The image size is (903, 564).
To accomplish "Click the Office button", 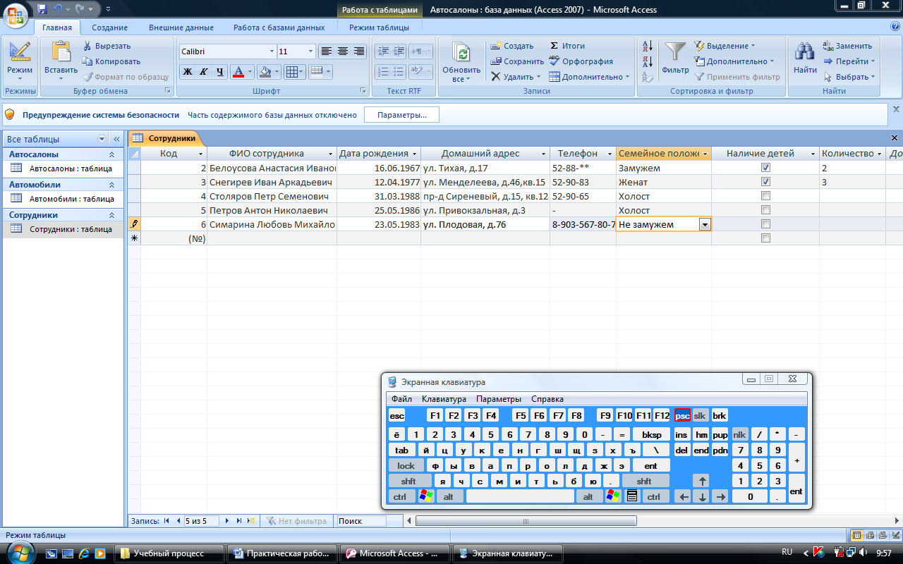I will click(x=16, y=14).
